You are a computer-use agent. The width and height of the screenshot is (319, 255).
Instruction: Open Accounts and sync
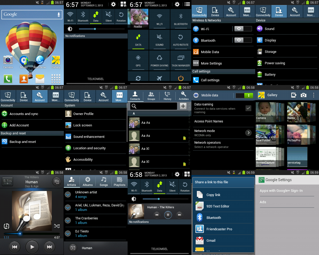pyautogui.click(x=32, y=114)
